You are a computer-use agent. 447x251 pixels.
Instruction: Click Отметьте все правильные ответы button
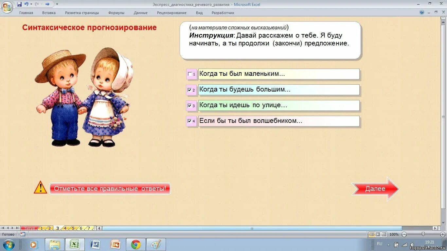click(x=110, y=189)
